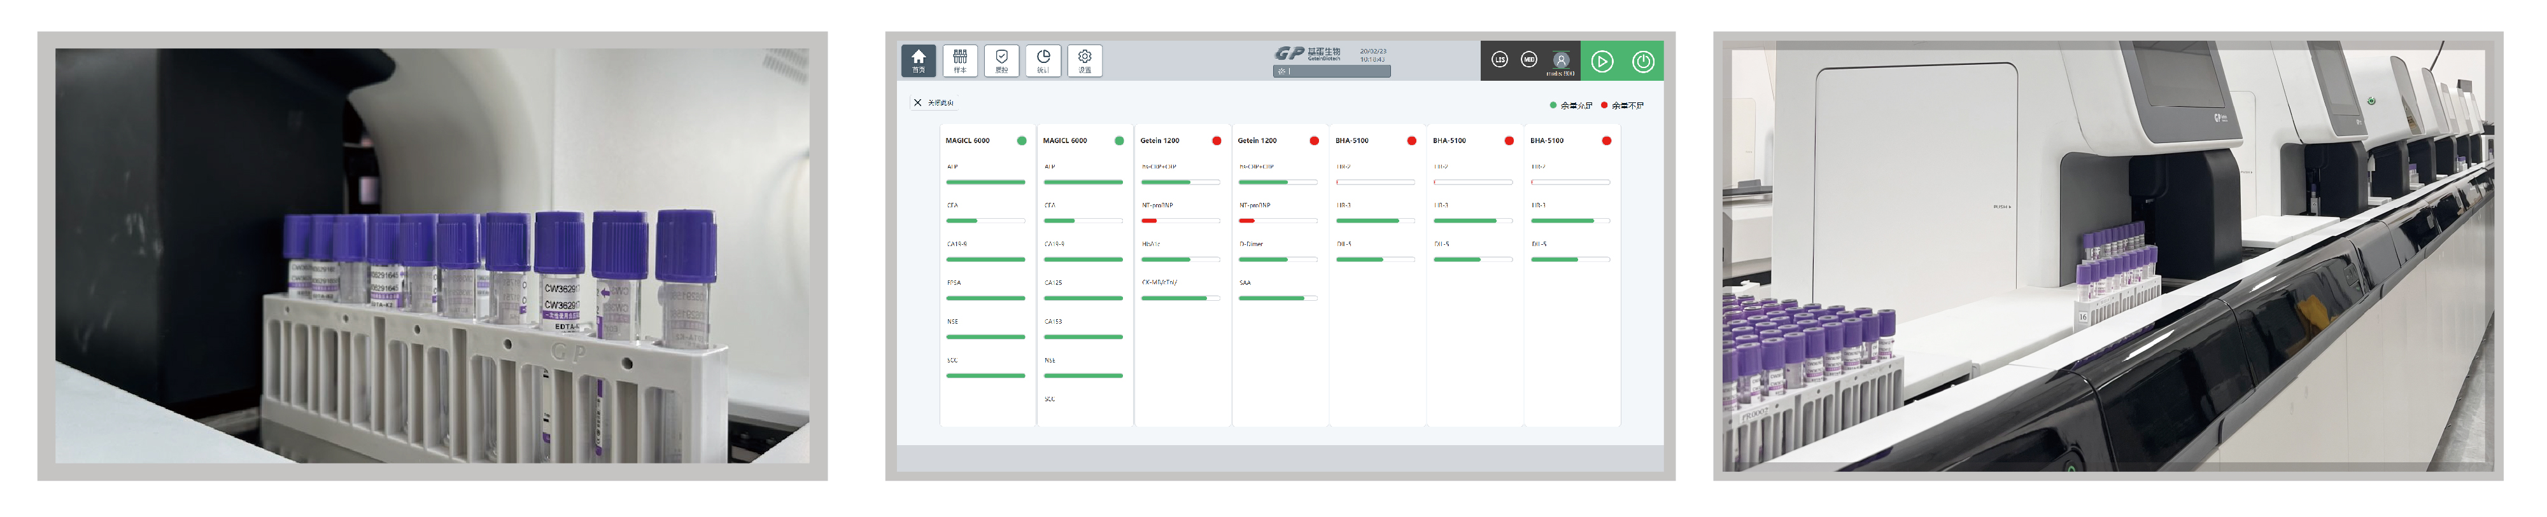The image size is (2547, 517).
Task: Click the NT-proBNP red bar in first Getein 1200
Action: click(x=1149, y=221)
